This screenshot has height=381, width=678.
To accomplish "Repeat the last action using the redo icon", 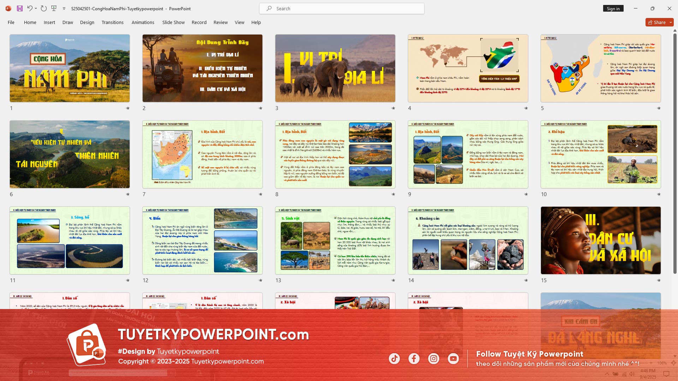I will click(43, 8).
